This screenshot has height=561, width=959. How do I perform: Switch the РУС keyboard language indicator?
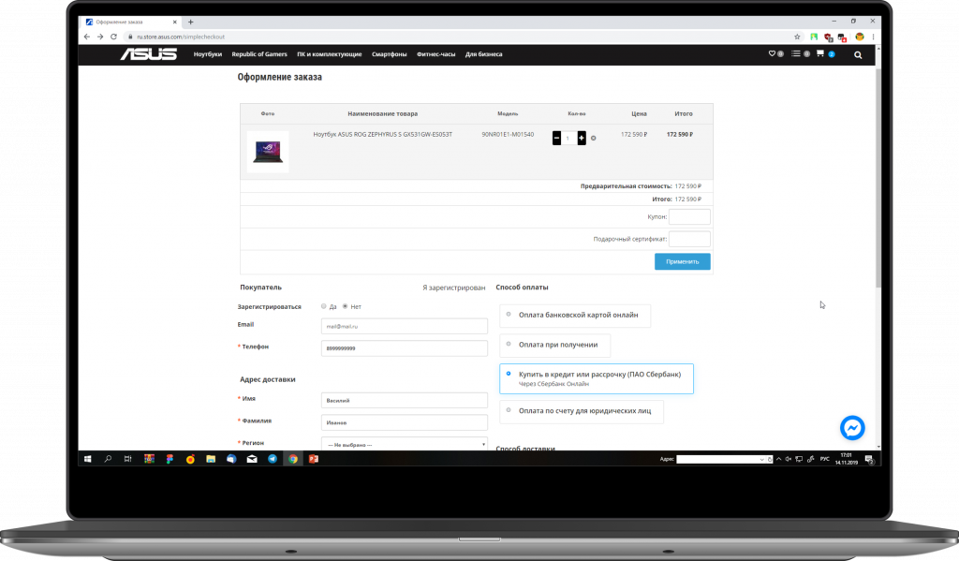824,459
